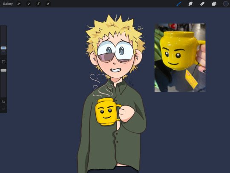Open the Layers panel
230x173 pixels.
point(214,4)
